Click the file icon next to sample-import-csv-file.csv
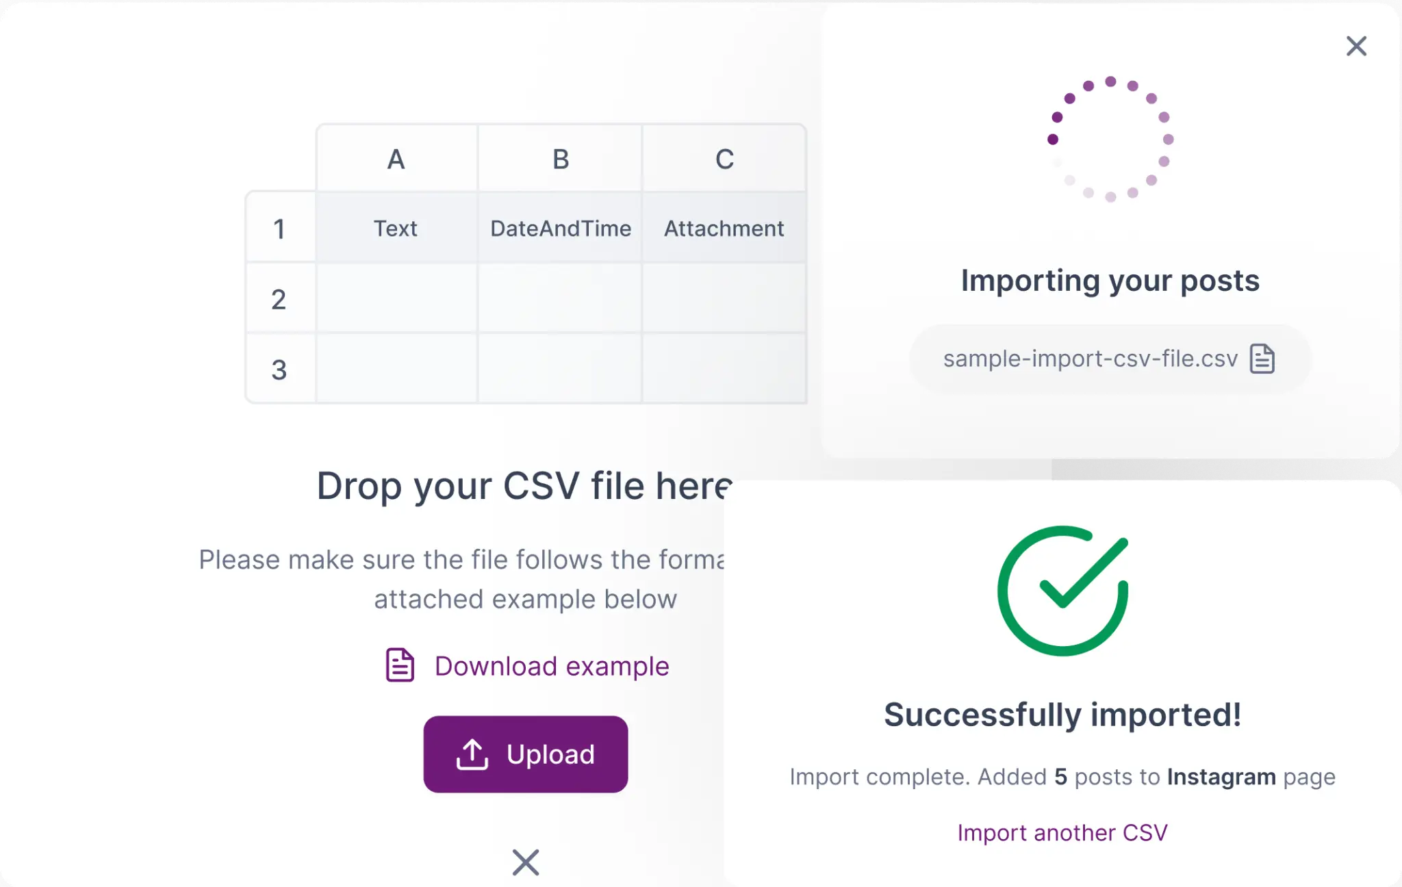The width and height of the screenshot is (1402, 887). [x=1262, y=359]
